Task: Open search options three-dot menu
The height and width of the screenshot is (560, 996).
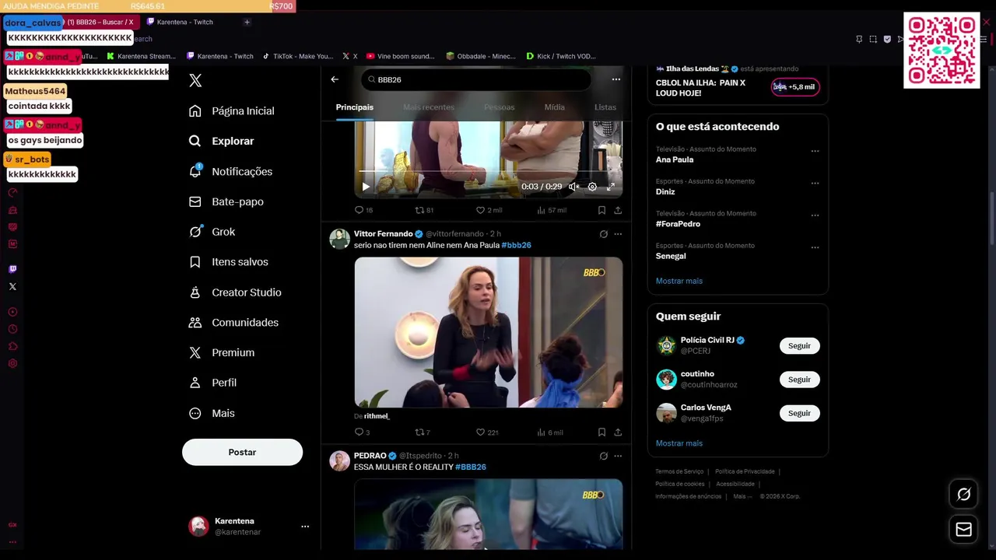Action: pyautogui.click(x=615, y=79)
